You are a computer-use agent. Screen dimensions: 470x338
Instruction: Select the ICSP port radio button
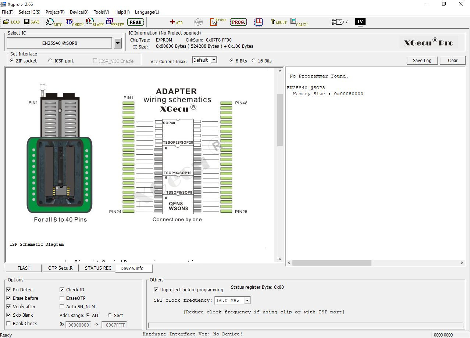pos(50,61)
